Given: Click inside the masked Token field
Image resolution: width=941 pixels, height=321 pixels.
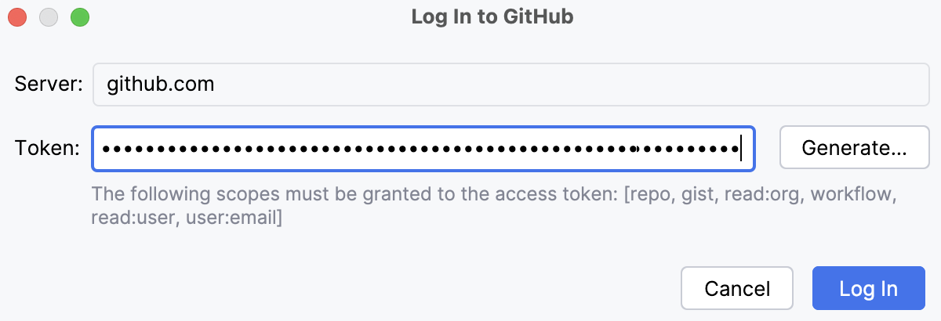Looking at the screenshot, I should tap(423, 148).
